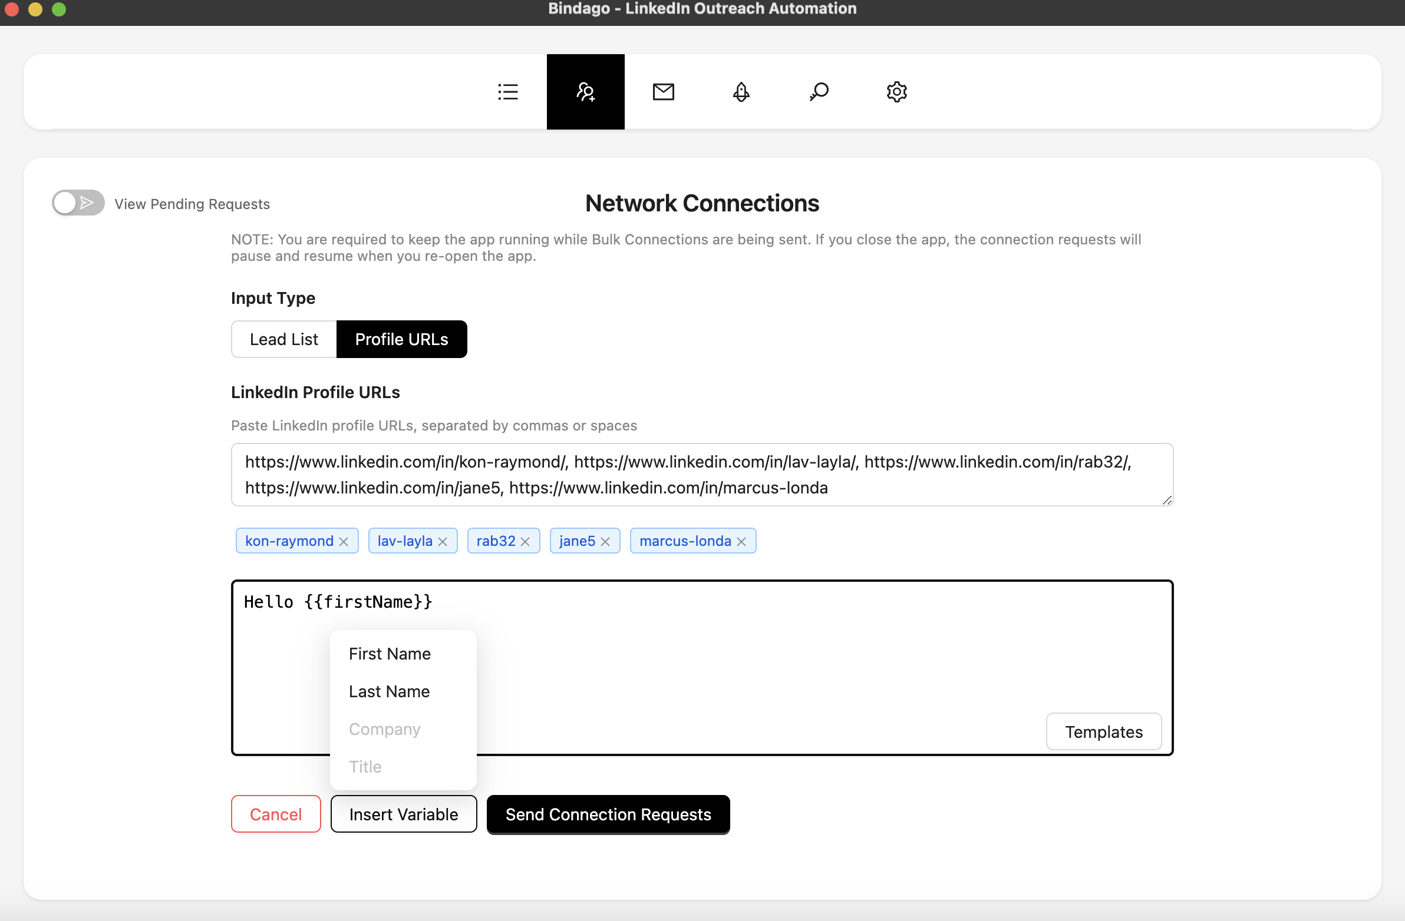
Task: Click Insert Variable button
Action: pos(403,814)
